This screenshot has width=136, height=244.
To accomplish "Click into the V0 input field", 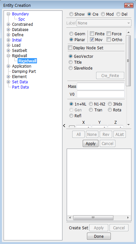I will [x=101, y=94].
